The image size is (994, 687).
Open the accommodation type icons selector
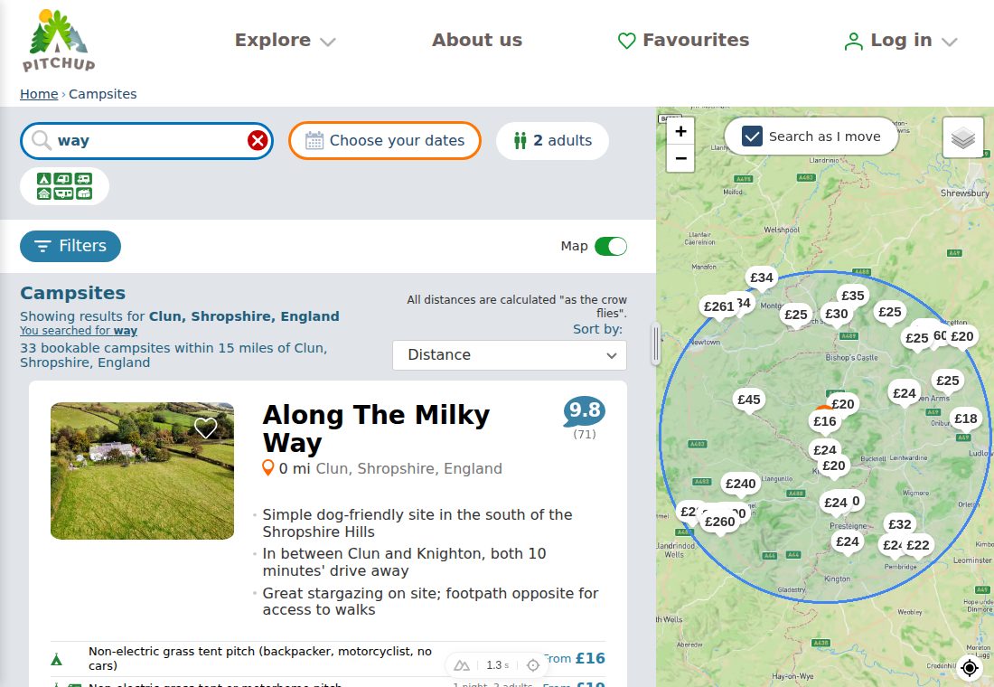[x=65, y=186]
